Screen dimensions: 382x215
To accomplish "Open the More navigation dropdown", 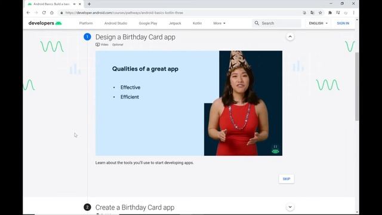I will click(x=219, y=23).
